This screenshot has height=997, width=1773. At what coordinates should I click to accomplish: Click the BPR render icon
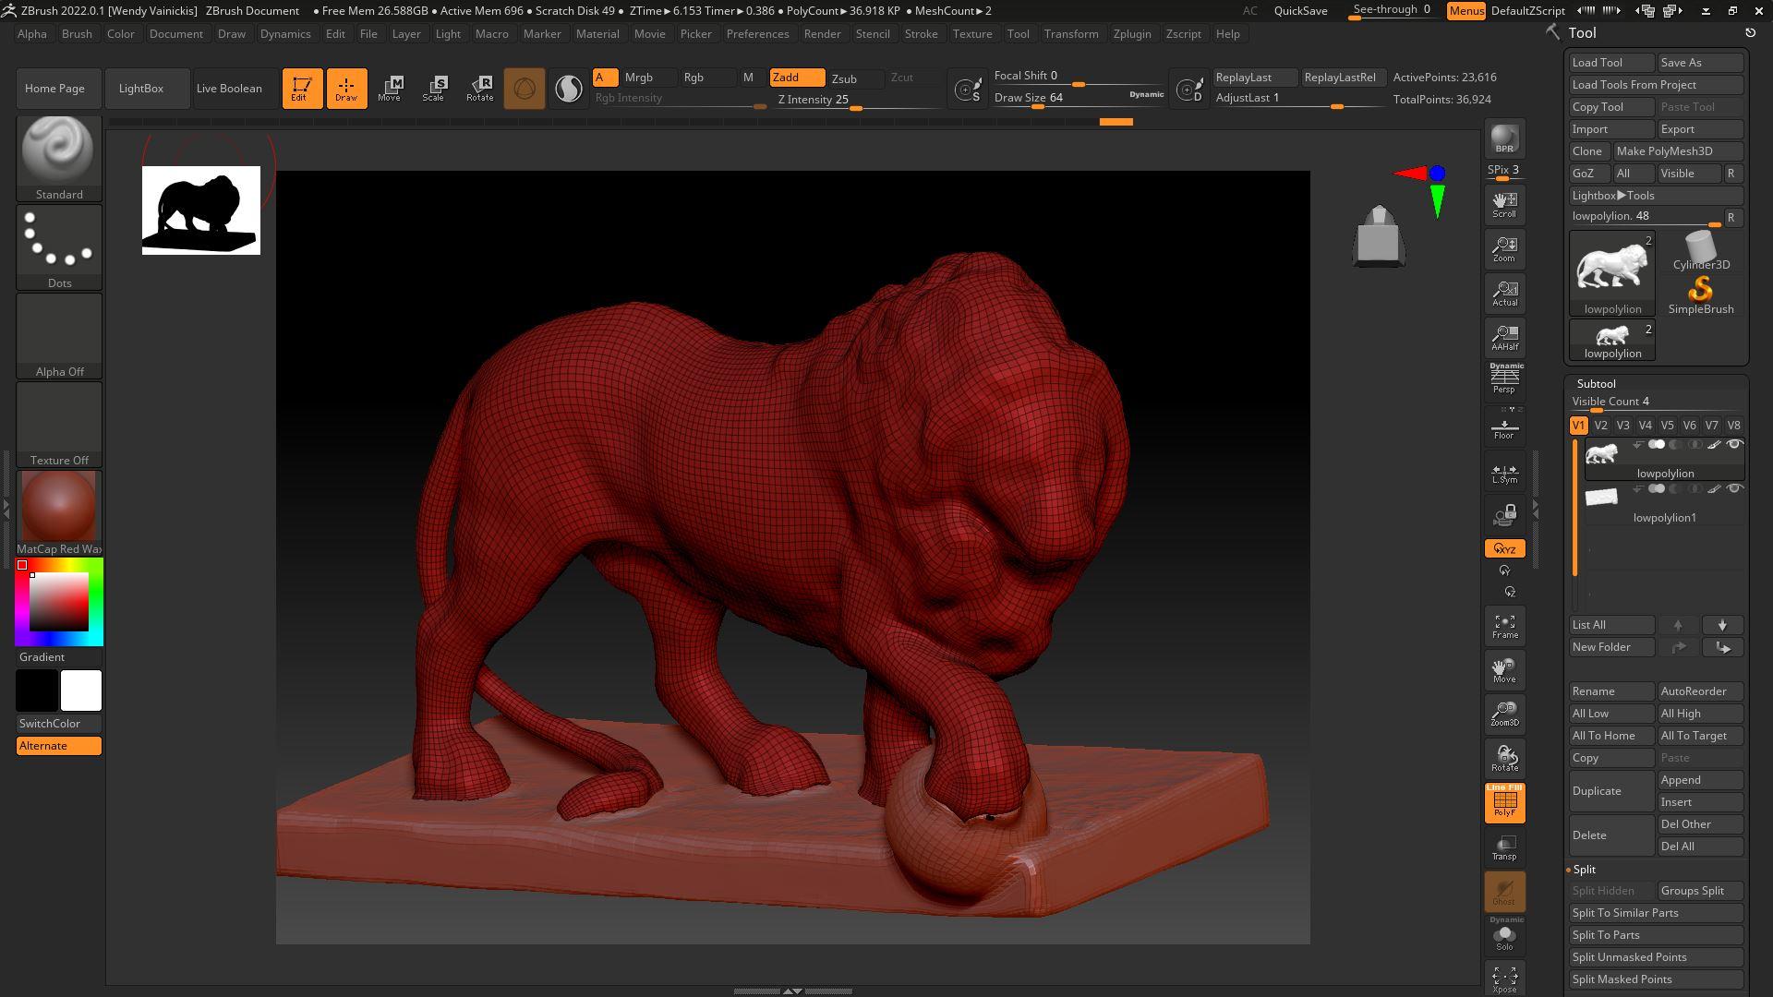(x=1504, y=138)
